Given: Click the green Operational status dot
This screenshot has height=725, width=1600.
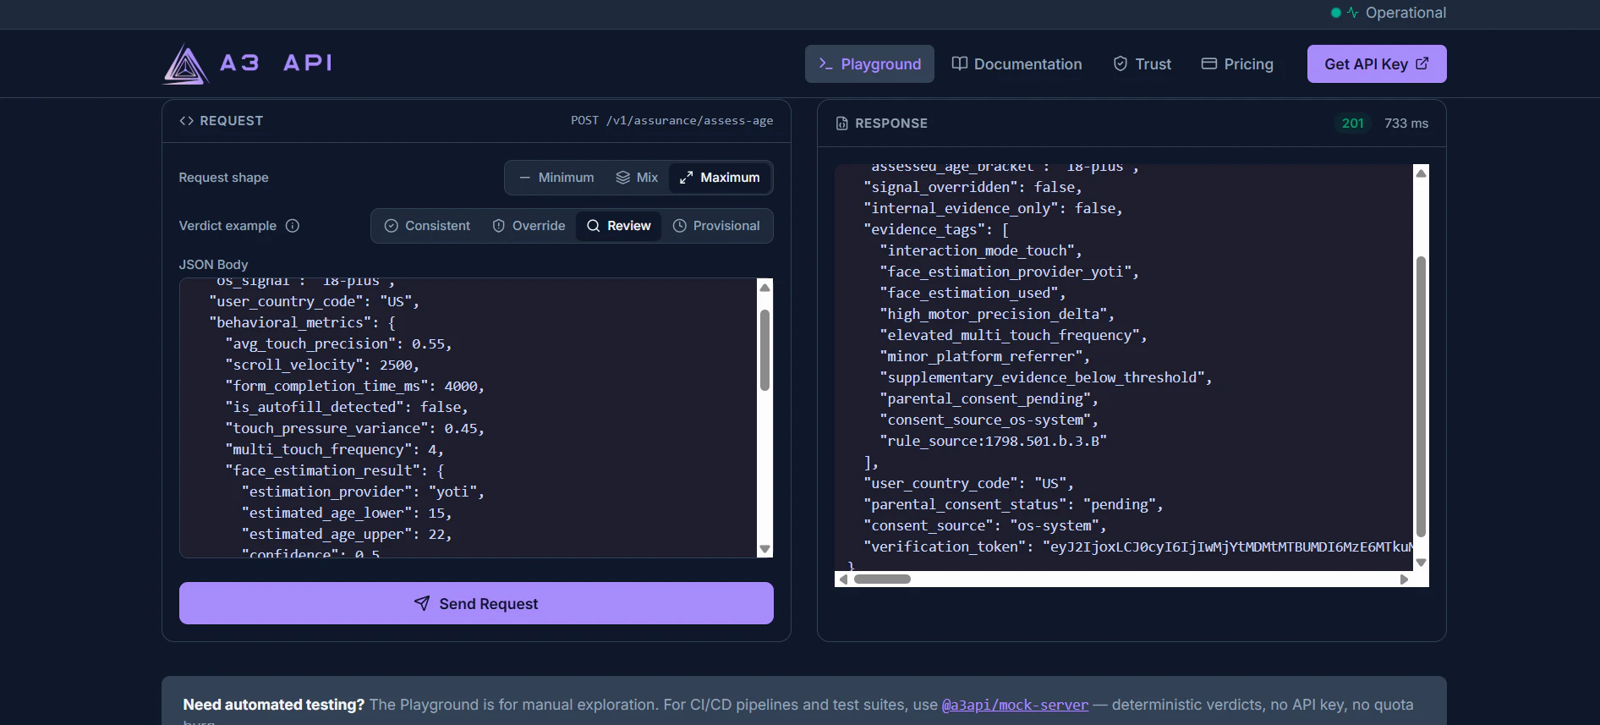Looking at the screenshot, I should [x=1336, y=13].
